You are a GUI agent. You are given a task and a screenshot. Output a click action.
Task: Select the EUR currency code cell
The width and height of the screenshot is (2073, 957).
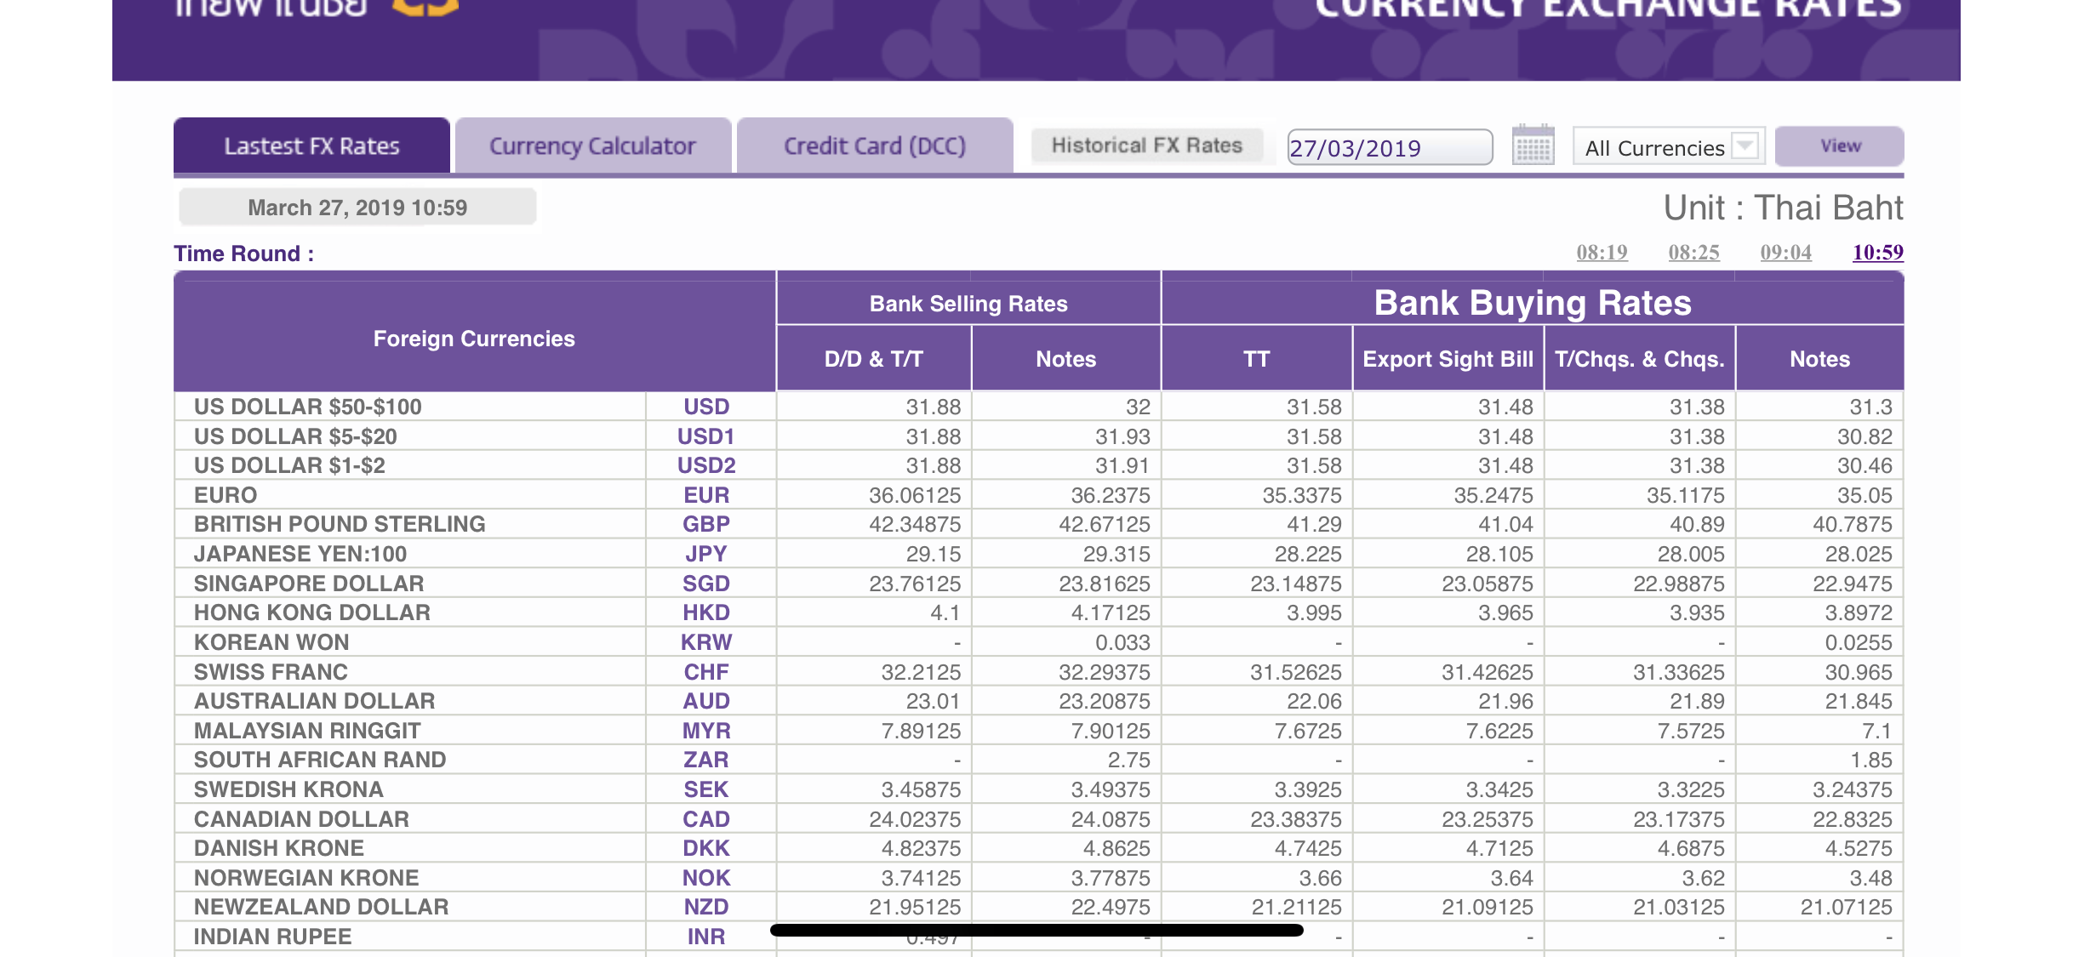(706, 495)
